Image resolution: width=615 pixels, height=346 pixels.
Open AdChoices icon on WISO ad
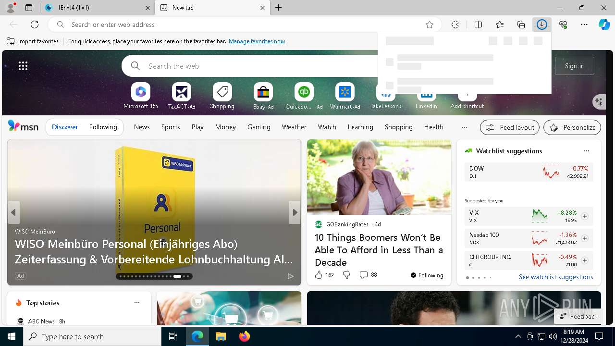[290, 276]
